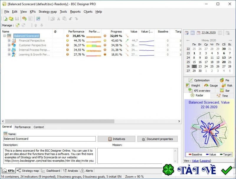Select the Pie chart tab
The height and width of the screenshot is (179, 236).
pos(224,80)
